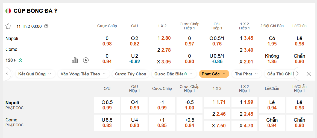Click the clock icon beside the match time
317x138 pixels.
pyautogui.click(x=46, y=26)
